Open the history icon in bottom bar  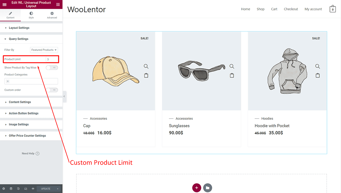(18, 189)
